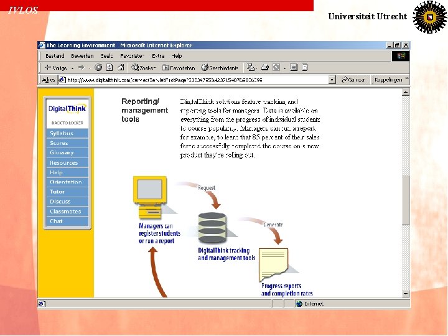448x336 pixels.
Task: Open Scores in sidebar
Action: (x=67, y=143)
